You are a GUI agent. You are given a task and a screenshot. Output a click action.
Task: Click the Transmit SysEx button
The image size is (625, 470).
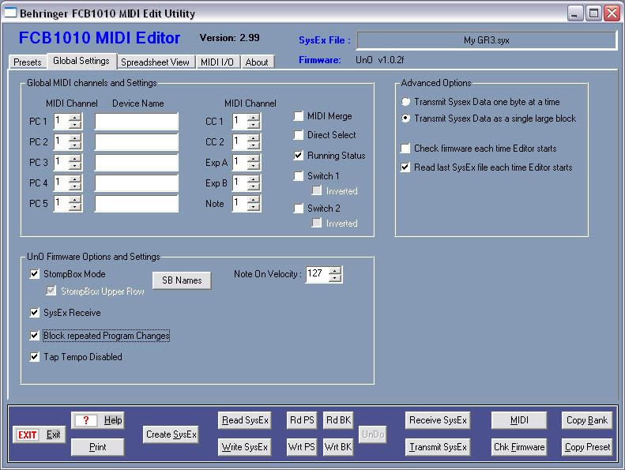tap(438, 447)
